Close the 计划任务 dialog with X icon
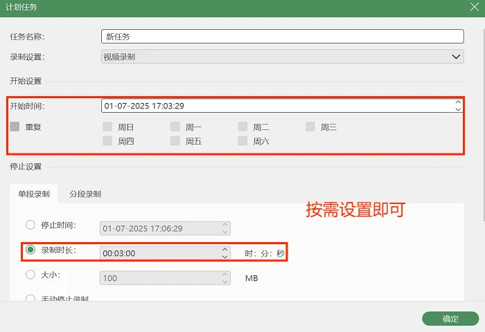This screenshot has height=332, width=485. click(x=474, y=7)
